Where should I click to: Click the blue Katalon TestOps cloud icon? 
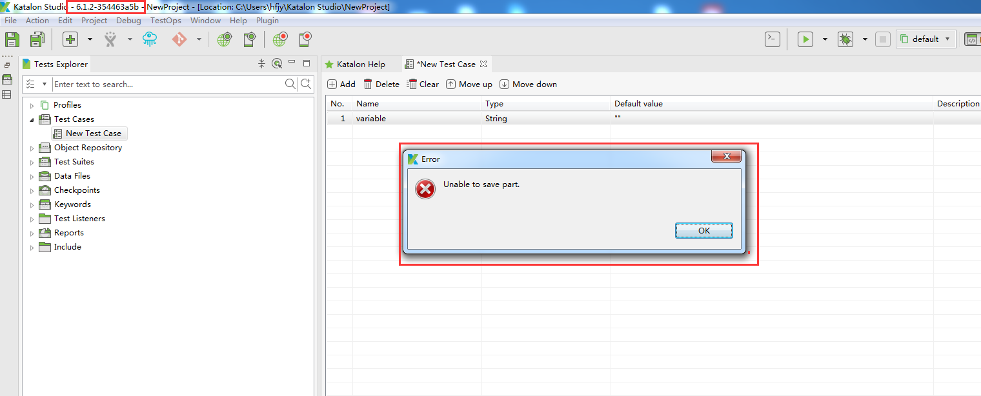coord(150,39)
